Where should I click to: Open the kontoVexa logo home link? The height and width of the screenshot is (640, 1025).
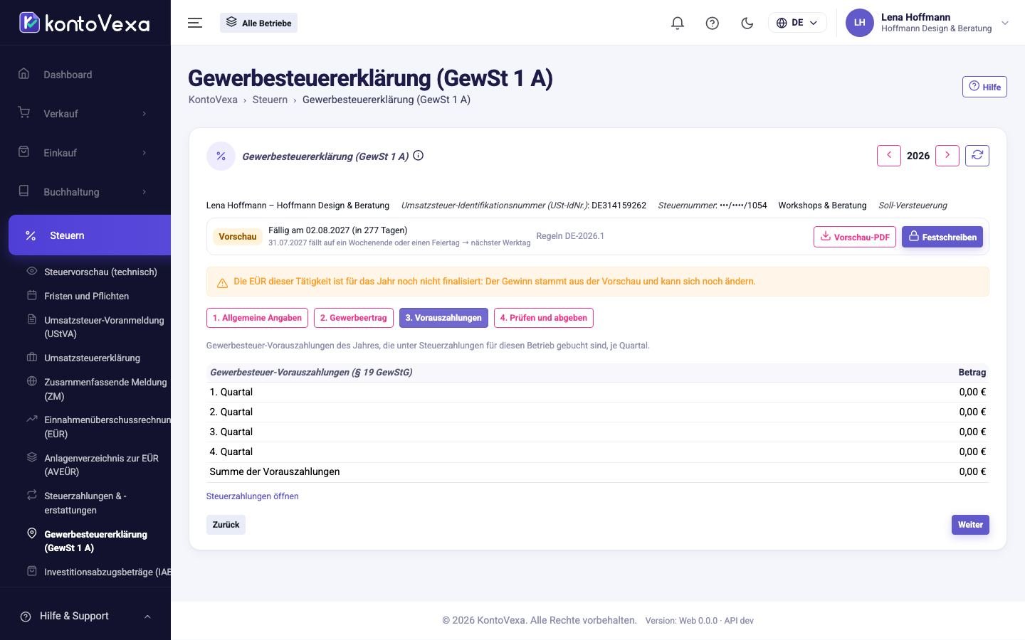point(85,23)
